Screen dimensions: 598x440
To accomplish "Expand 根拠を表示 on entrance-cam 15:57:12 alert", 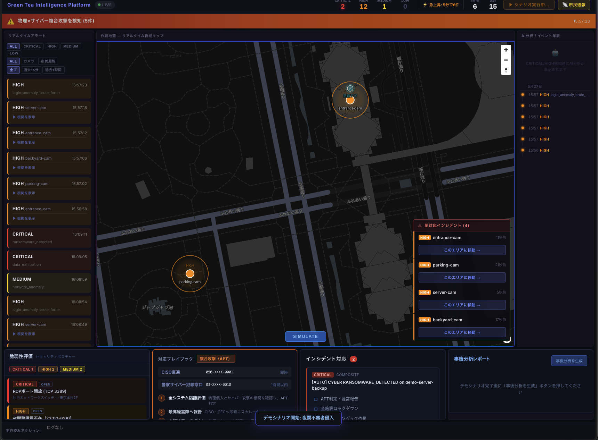I will click(x=24, y=143).
